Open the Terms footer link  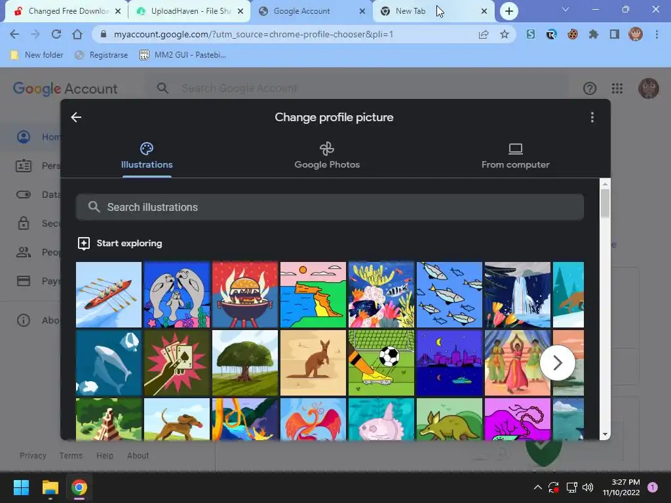[71, 456]
